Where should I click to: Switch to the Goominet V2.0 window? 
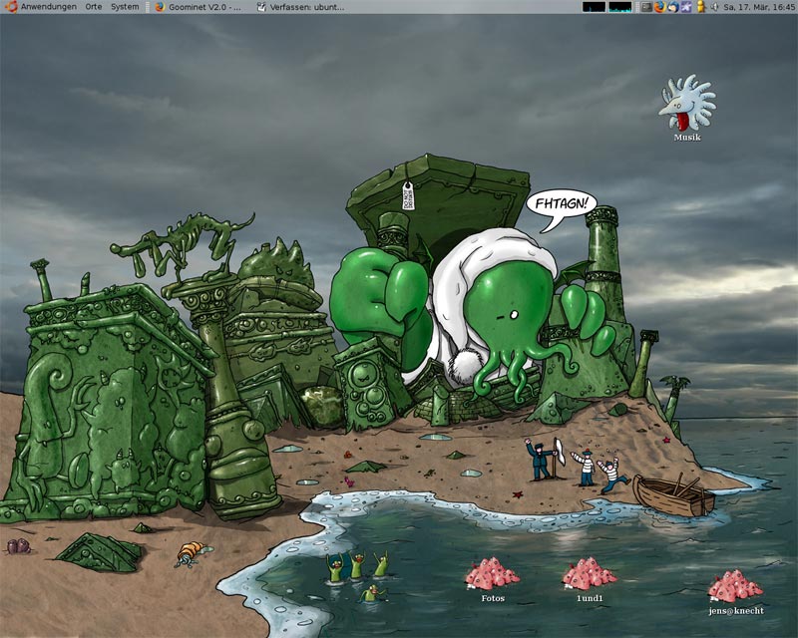(x=199, y=7)
